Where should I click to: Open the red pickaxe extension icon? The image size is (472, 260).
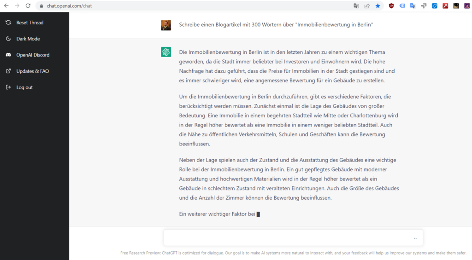click(446, 6)
